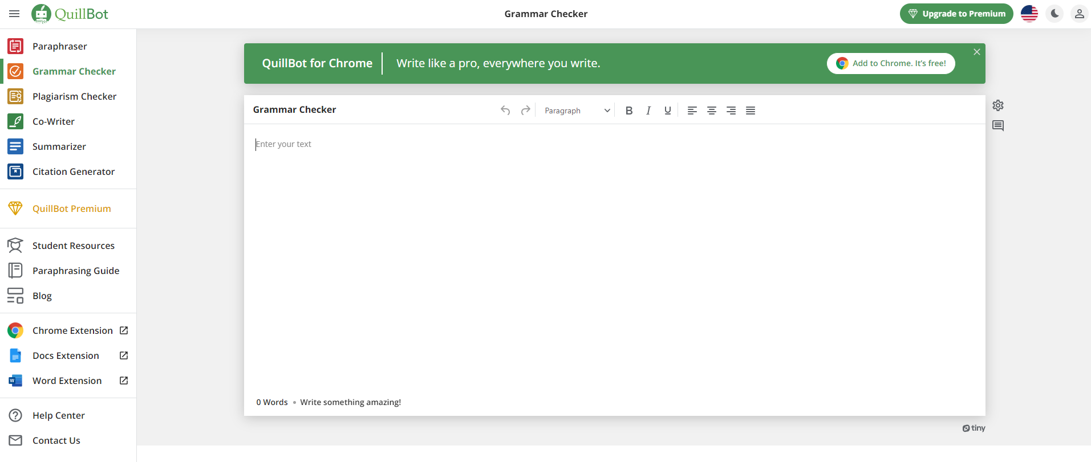Click the Co-Writer feather icon
The height and width of the screenshot is (462, 1091).
[x=15, y=121]
